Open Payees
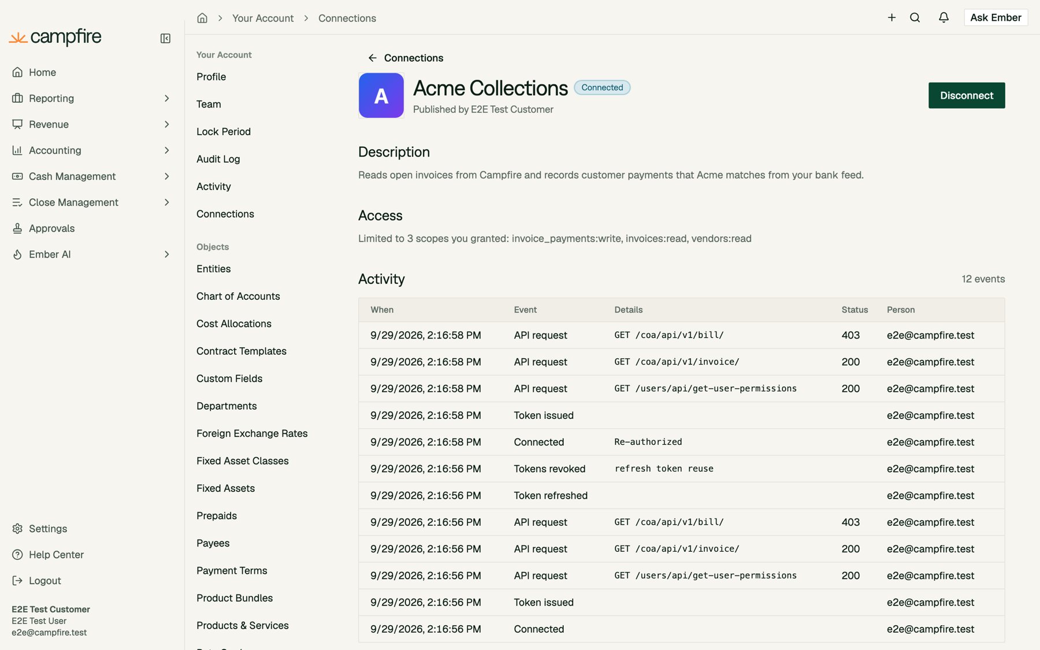Viewport: 1040px width, 650px height. click(x=213, y=543)
